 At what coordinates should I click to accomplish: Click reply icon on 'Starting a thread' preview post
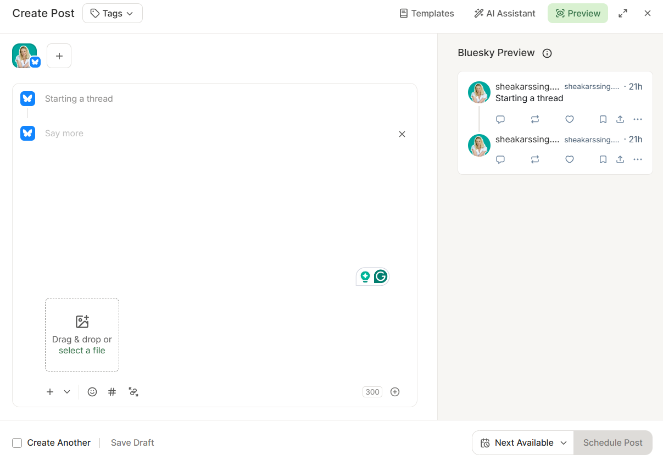click(x=500, y=119)
